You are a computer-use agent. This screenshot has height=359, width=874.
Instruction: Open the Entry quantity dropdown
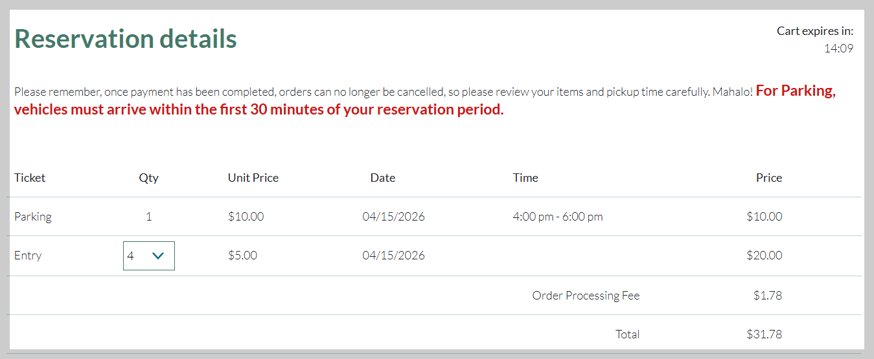tap(149, 256)
